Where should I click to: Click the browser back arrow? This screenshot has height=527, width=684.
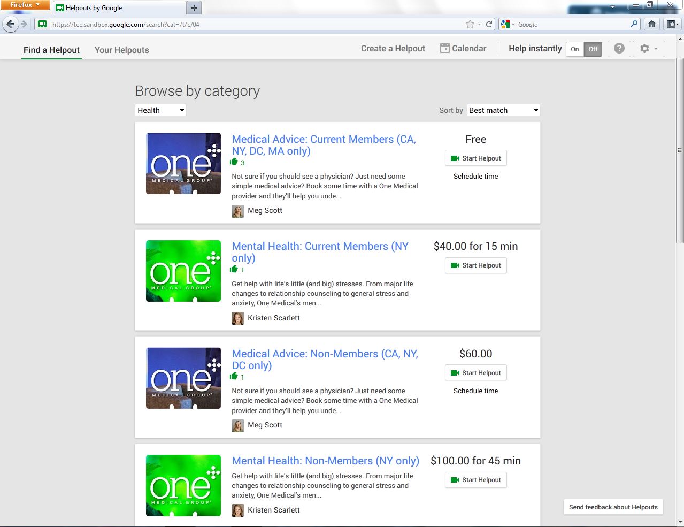[x=11, y=24]
